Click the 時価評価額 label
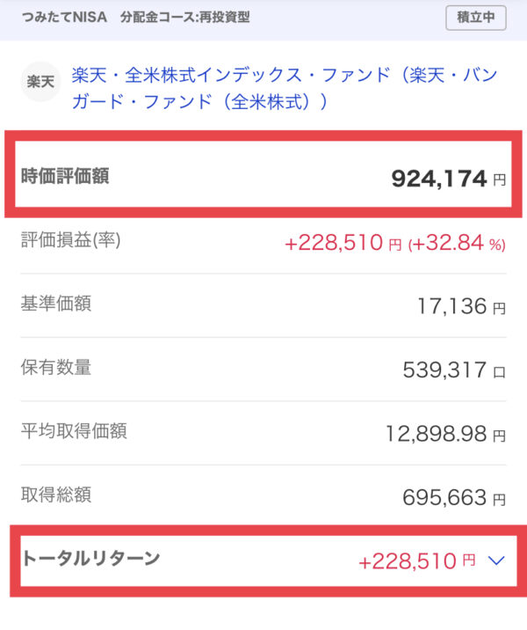 [65, 176]
